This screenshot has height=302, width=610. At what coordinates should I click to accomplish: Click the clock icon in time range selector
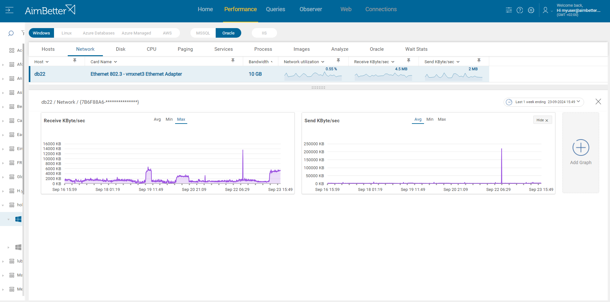(509, 102)
